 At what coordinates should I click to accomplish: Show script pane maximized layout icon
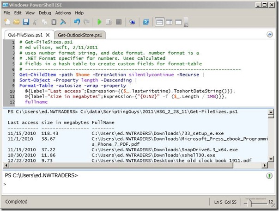(179, 22)
